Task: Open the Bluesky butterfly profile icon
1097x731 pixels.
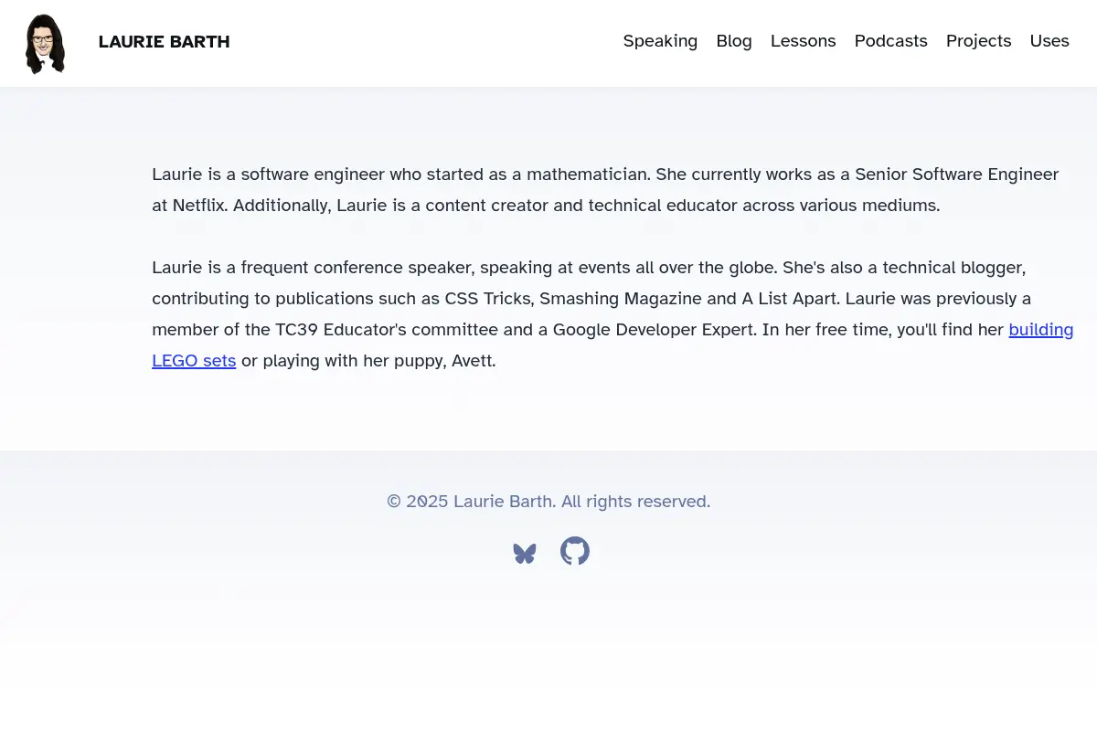Action: point(525,553)
